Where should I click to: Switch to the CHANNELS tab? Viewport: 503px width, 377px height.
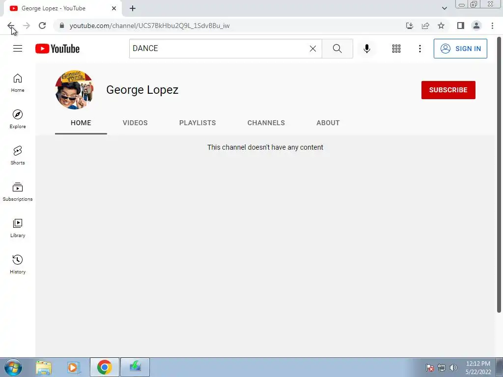[x=266, y=123]
